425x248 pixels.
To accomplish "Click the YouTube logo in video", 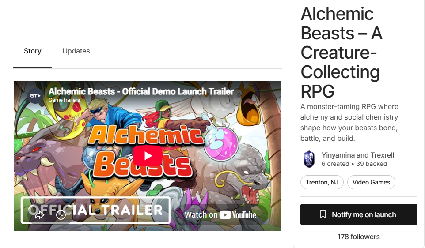I will click(238, 215).
